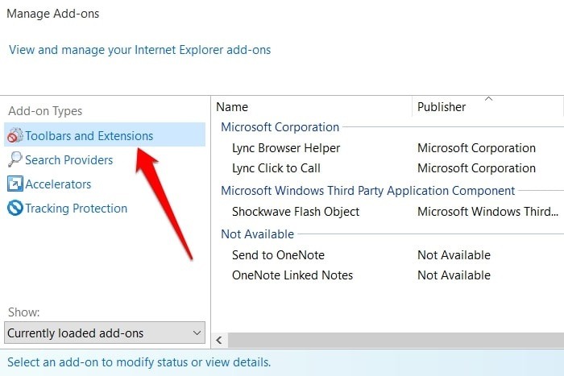Choose the Accelerators add-on type

58,184
